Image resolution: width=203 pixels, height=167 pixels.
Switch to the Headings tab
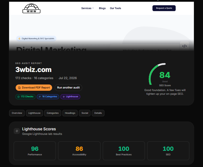pyautogui.click(x=70, y=113)
